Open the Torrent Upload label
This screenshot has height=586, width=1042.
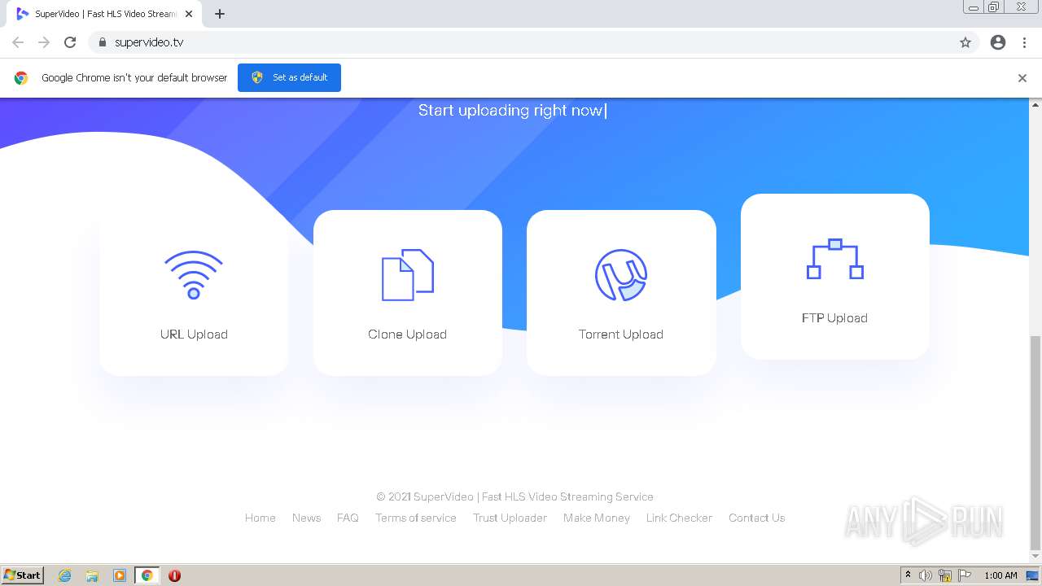(621, 335)
